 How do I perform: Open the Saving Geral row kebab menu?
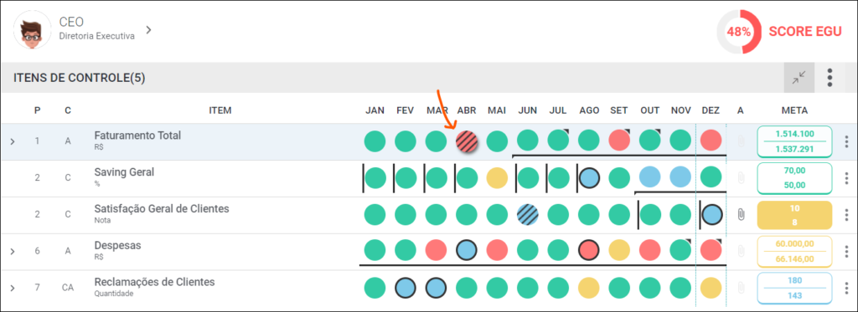[x=846, y=178]
